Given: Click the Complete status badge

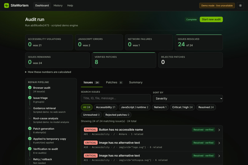Looking at the screenshot, I should (x=191, y=19).
